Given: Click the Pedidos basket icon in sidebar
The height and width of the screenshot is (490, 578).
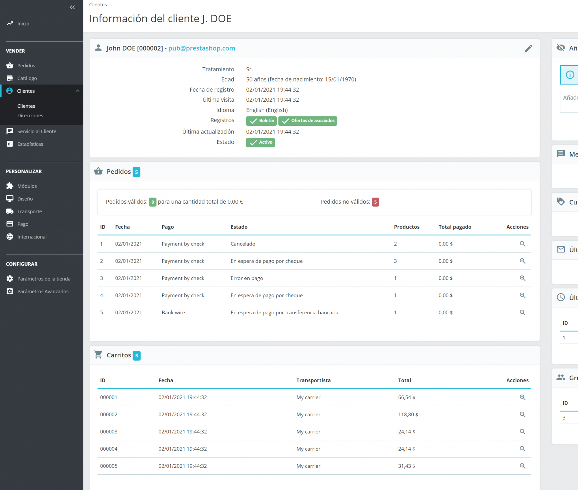Looking at the screenshot, I should click(x=10, y=65).
